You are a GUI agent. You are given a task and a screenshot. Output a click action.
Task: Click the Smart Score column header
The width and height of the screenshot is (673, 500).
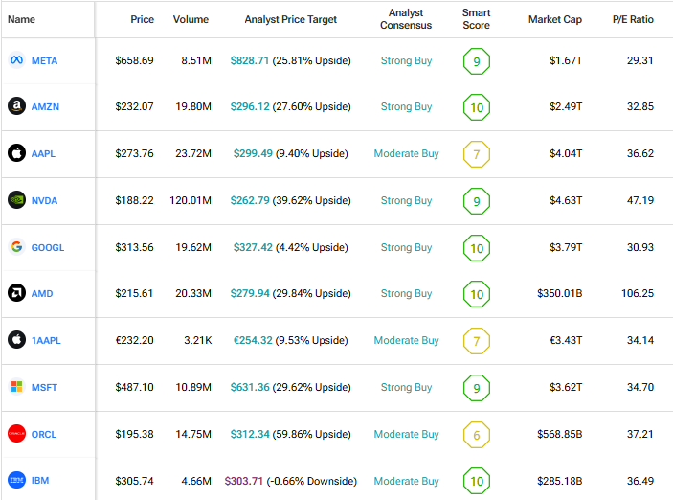click(476, 19)
